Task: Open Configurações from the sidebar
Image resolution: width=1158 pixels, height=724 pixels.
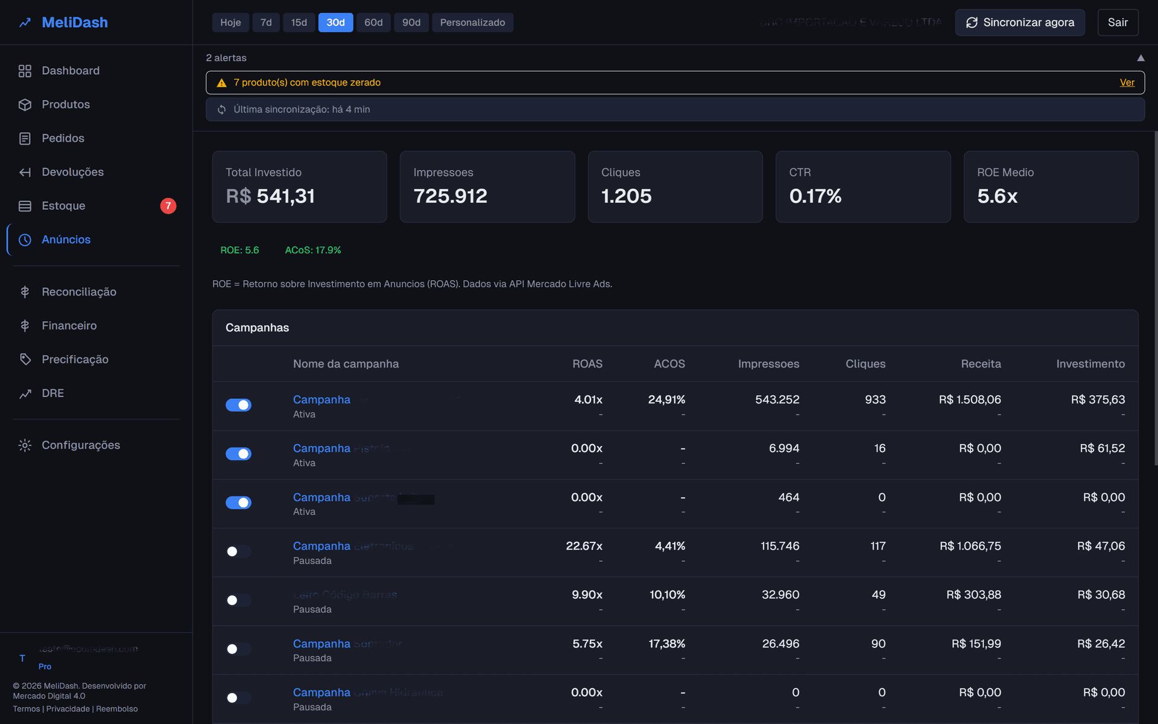Action: click(x=25, y=445)
